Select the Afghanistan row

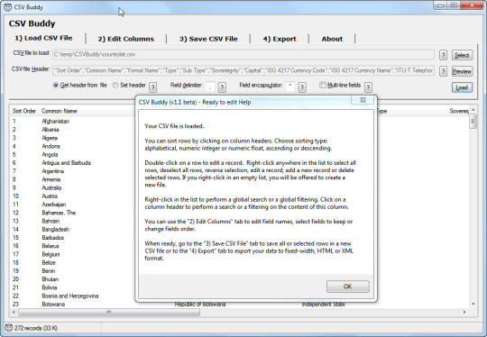tap(56, 122)
